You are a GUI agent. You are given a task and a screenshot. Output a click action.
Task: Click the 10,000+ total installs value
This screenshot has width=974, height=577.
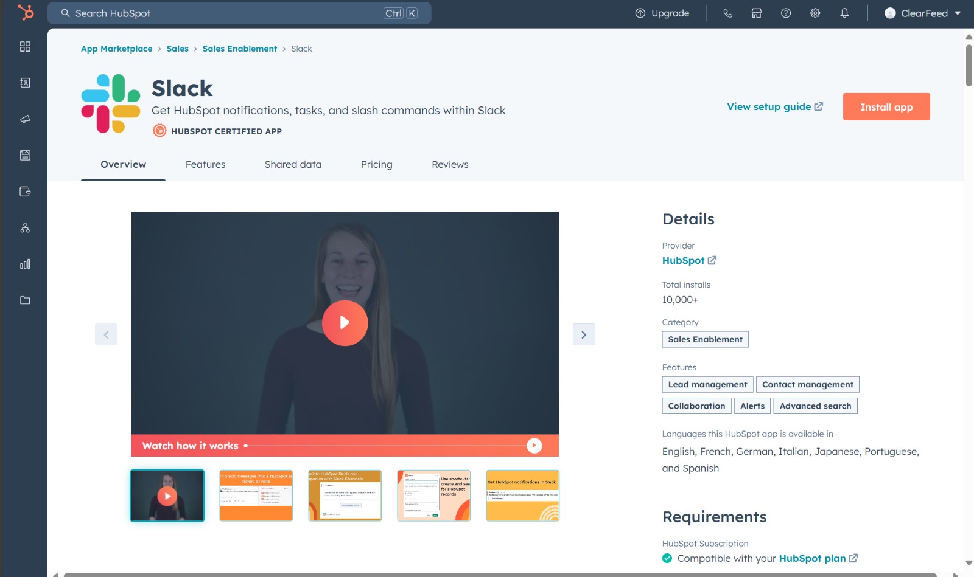[x=680, y=300]
